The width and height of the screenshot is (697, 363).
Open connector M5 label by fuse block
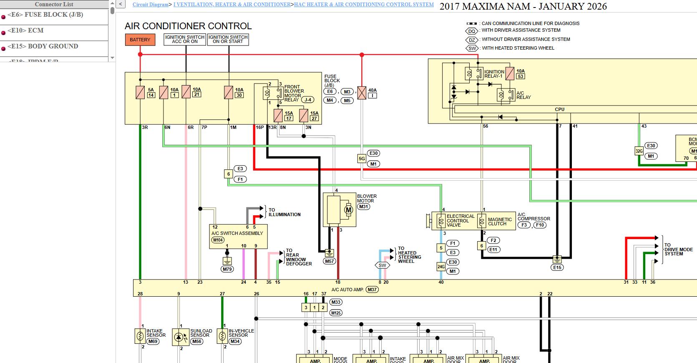pos(347,101)
